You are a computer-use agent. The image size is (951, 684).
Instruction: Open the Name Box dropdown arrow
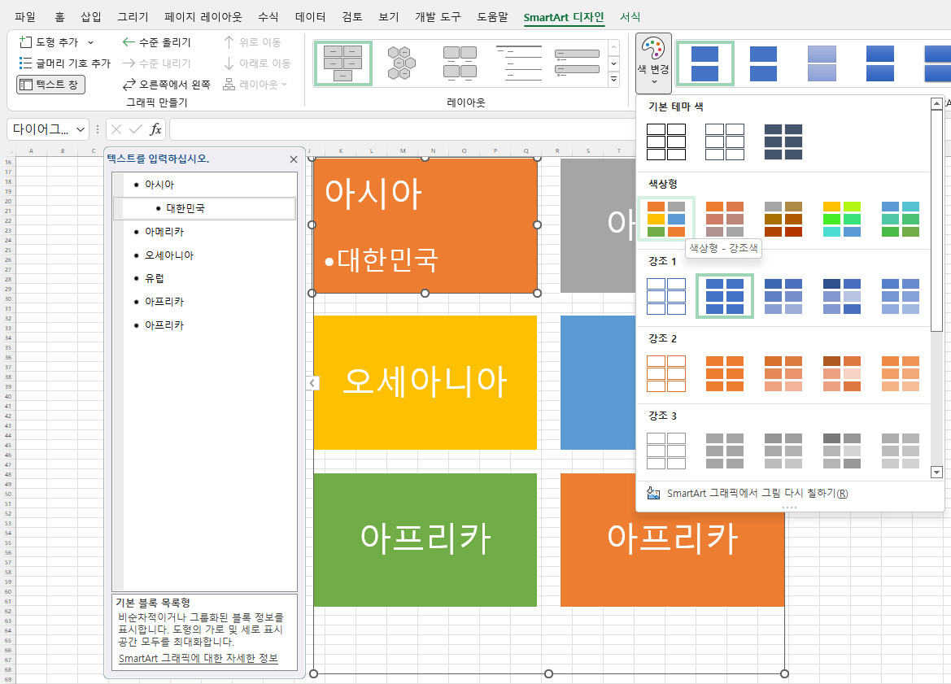[x=80, y=130]
